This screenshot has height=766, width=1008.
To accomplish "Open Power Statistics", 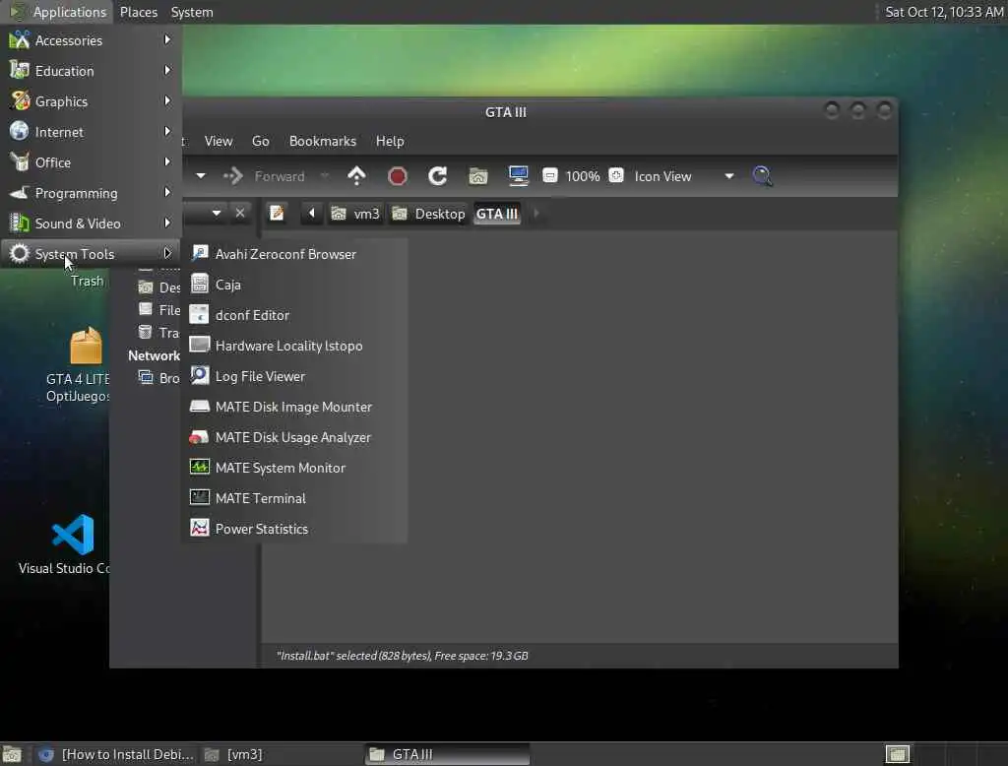I will click(x=295, y=529).
